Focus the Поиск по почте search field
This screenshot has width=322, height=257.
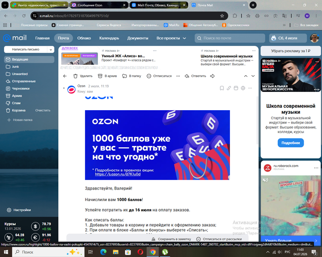pyautogui.click(x=230, y=38)
